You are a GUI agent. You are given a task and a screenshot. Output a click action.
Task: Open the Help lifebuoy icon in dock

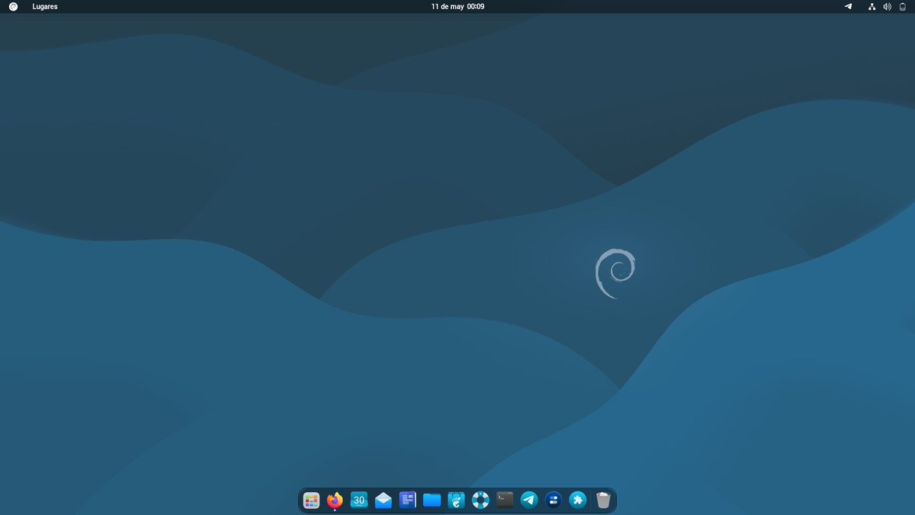click(480, 501)
